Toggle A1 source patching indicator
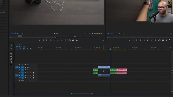This screenshot has width=173, height=97. pos(17,75)
